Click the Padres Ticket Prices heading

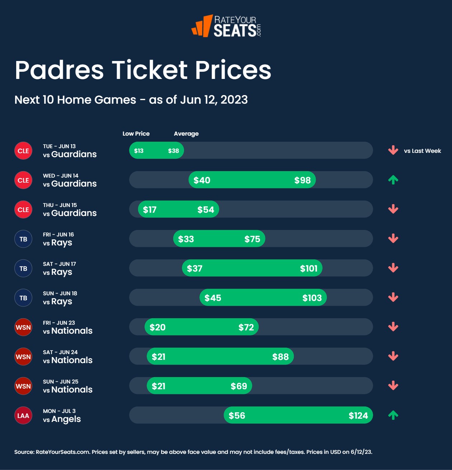[143, 70]
